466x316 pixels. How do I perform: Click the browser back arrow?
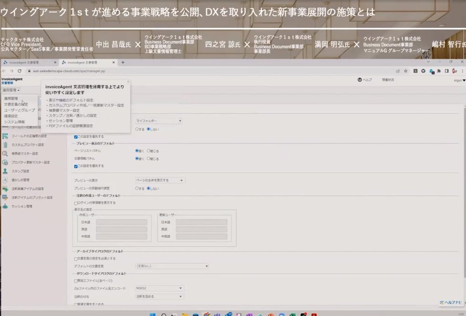click(x=4, y=71)
